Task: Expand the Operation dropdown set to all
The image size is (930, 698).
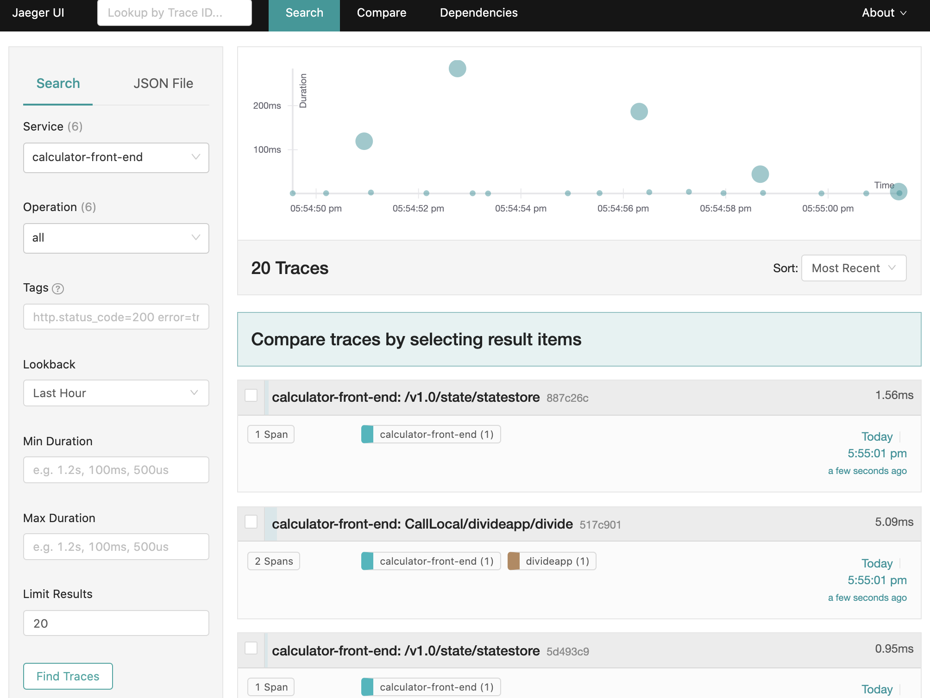Action: 116,238
